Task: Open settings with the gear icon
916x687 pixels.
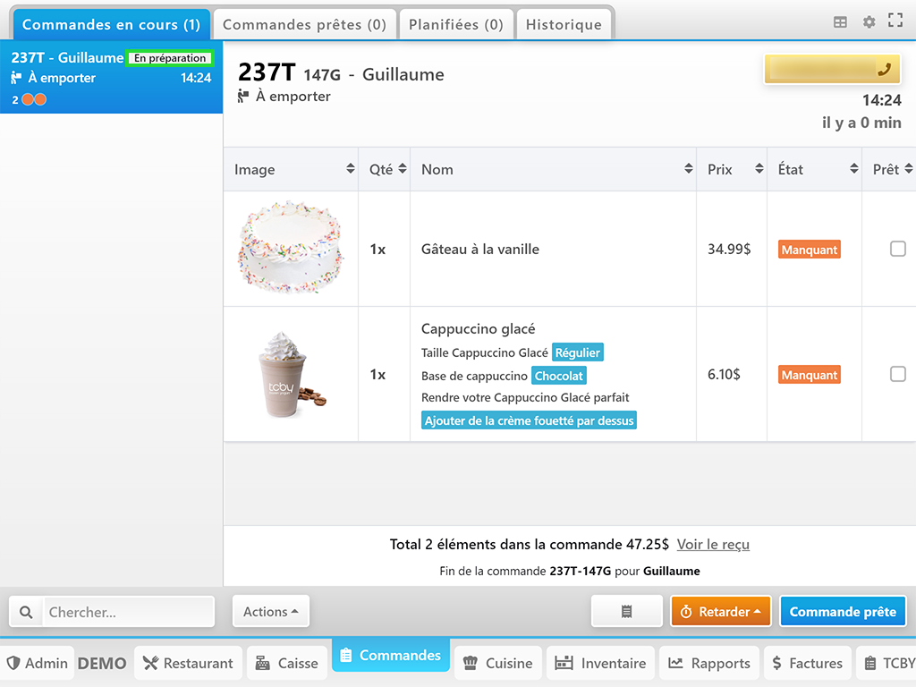Action: click(x=869, y=22)
